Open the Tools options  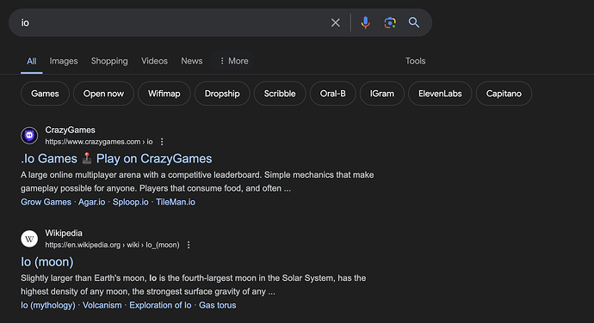pyautogui.click(x=415, y=61)
